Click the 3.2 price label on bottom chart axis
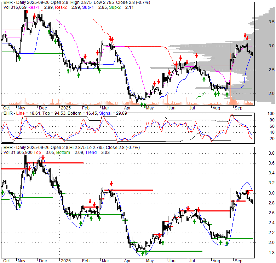This screenshot has width=276, height=263. (x=271, y=183)
